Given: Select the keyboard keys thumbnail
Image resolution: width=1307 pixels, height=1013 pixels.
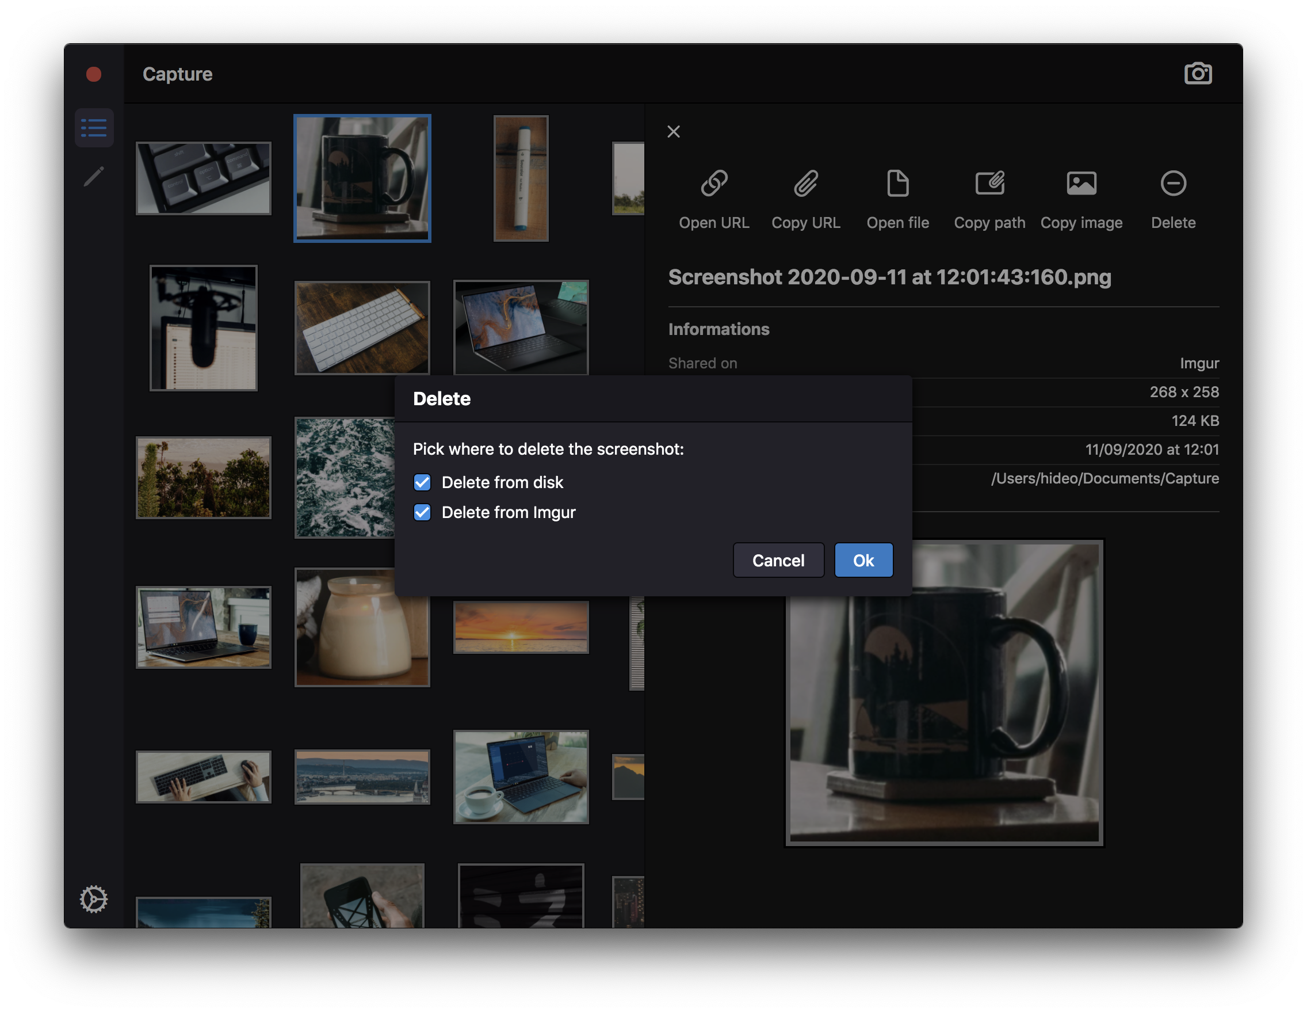Looking at the screenshot, I should pos(204,178).
